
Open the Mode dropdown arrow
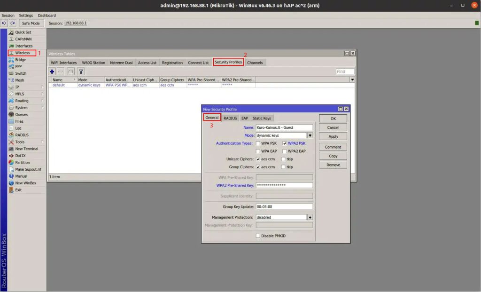click(310, 135)
